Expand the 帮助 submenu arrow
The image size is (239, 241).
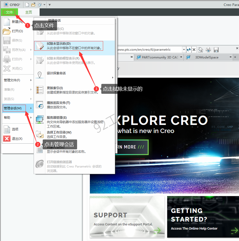coord(31,118)
